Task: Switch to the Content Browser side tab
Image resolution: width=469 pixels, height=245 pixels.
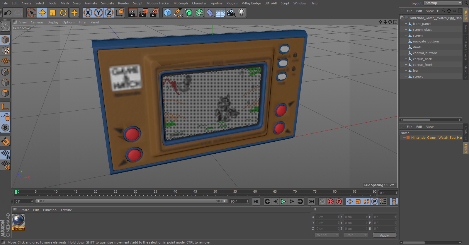Action: click(x=465, y=48)
